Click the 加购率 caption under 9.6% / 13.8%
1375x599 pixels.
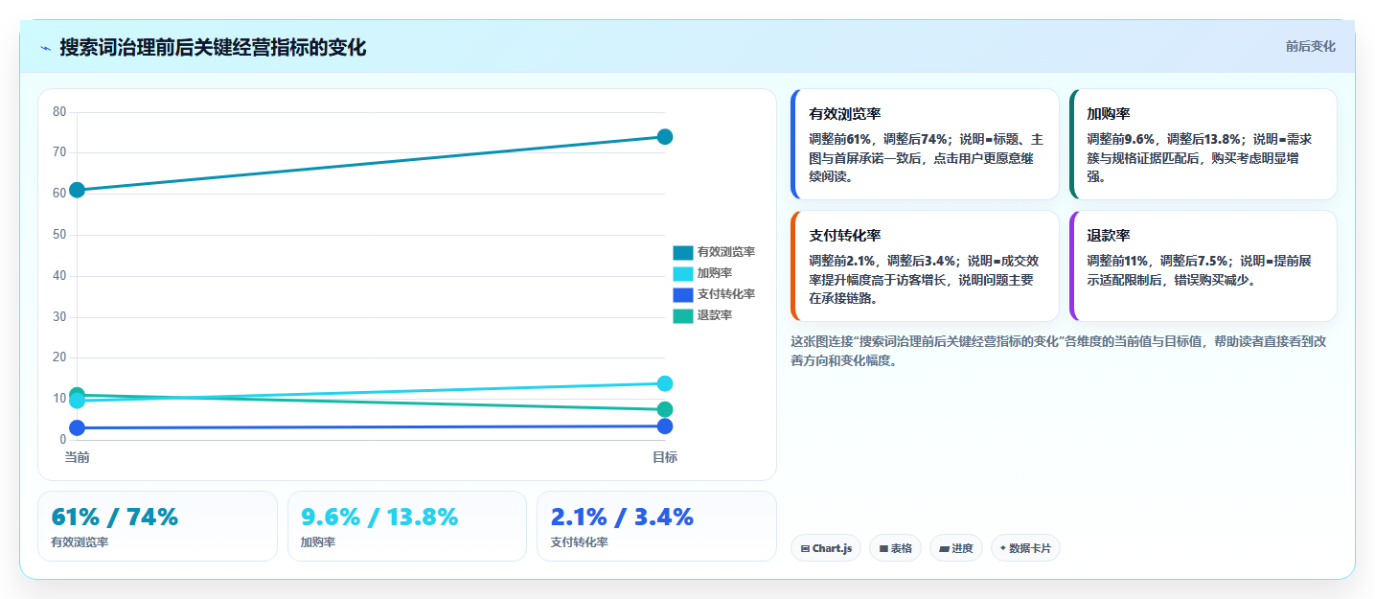(x=318, y=542)
